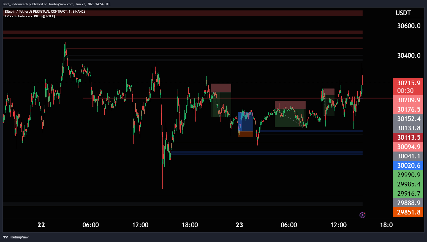Select the blue 30020.6 price label
Image resolution: width=427 pixels, height=242 pixels.
click(x=409, y=166)
